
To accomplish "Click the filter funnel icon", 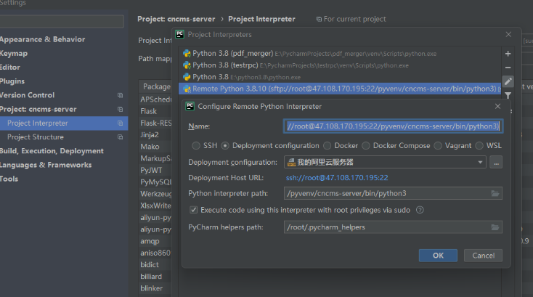I will pyautogui.click(x=508, y=95).
